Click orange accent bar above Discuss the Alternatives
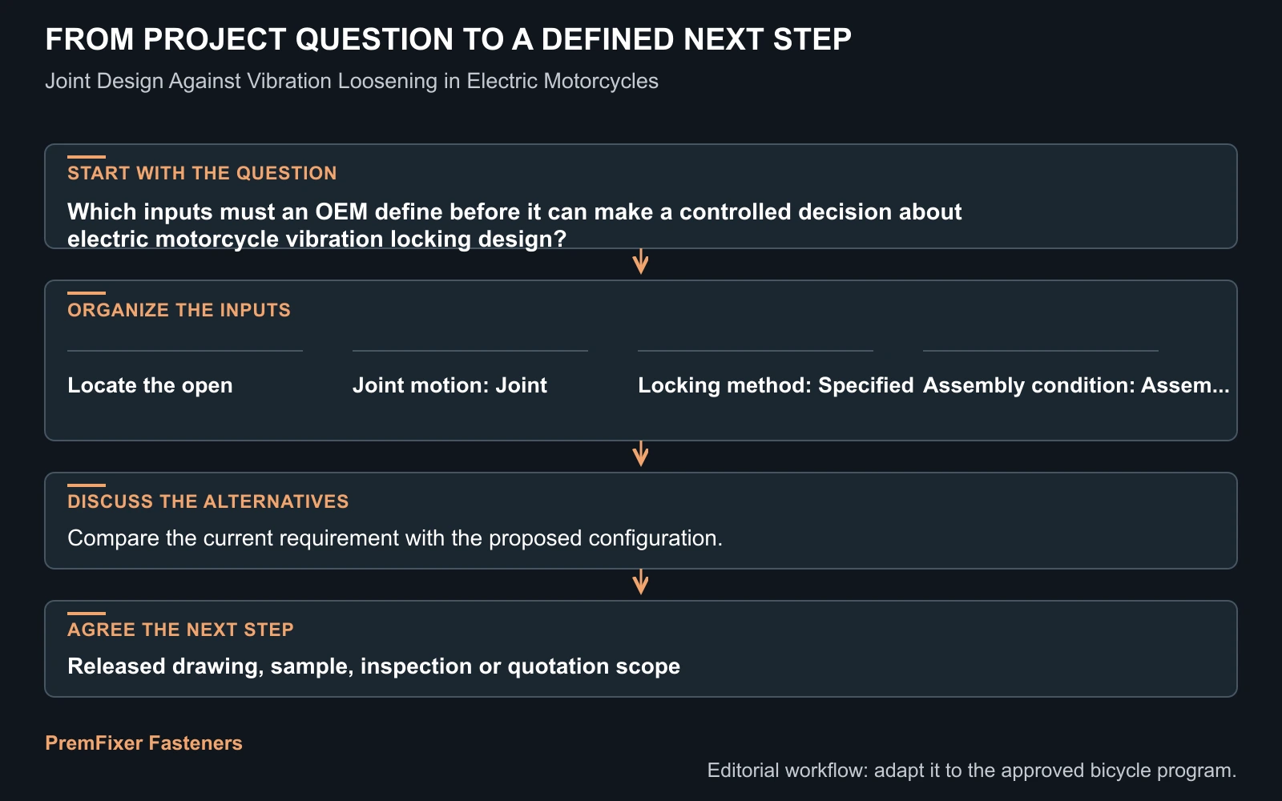 (x=87, y=485)
